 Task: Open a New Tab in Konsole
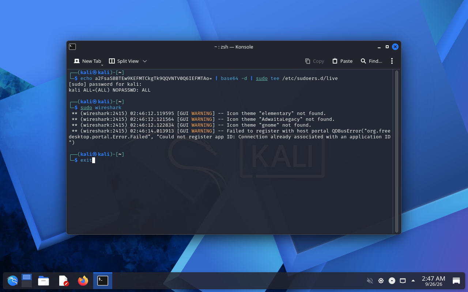tap(87, 61)
